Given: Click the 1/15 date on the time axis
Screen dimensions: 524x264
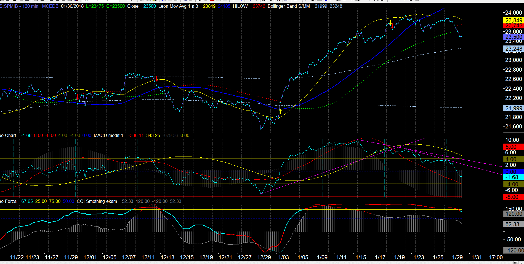Looking at the screenshot, I should point(361,257).
